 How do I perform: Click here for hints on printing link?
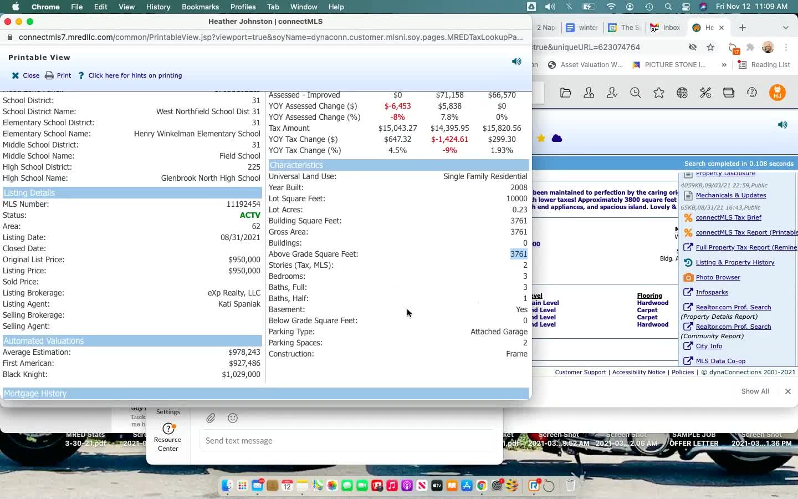[135, 75]
